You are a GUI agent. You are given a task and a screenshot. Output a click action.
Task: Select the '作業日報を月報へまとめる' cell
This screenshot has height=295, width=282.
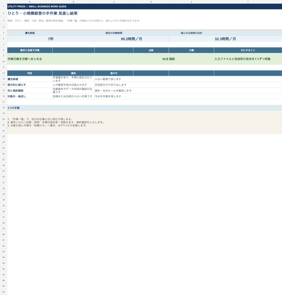pyautogui.click(x=70, y=59)
